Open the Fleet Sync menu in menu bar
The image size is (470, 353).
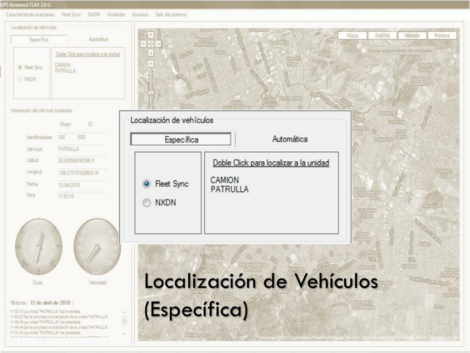pyautogui.click(x=71, y=14)
